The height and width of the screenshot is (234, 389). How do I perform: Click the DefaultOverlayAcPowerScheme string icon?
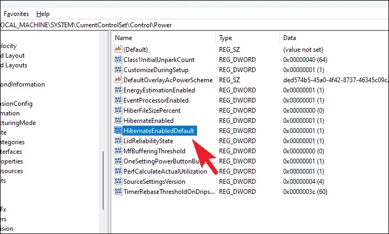pyautogui.click(x=118, y=80)
